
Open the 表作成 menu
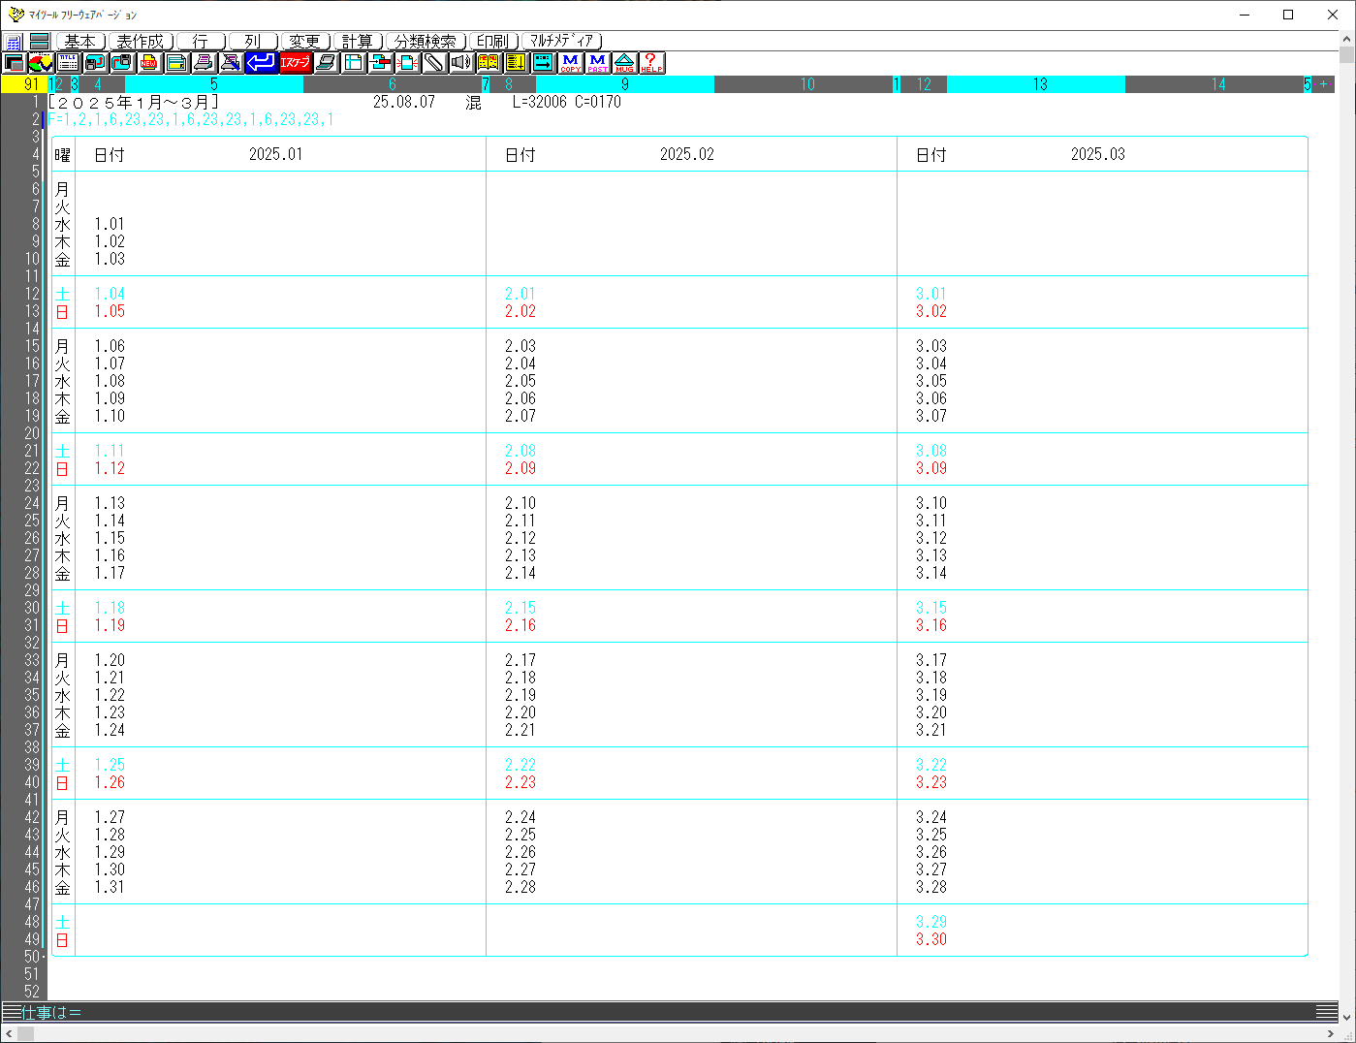coord(141,41)
